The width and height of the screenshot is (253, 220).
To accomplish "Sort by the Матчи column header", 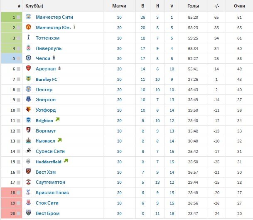I will point(119,6).
